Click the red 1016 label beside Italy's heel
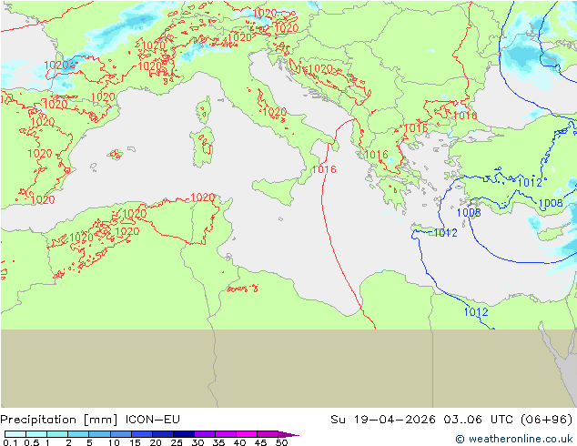The image size is (577, 446). [324, 169]
